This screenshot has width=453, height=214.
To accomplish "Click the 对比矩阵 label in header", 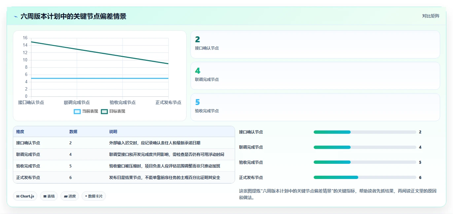I will coord(431,16).
